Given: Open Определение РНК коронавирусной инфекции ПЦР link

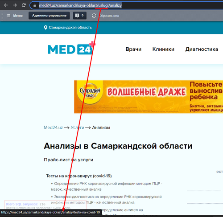Looking at the screenshot, I should tap(107, 186).
